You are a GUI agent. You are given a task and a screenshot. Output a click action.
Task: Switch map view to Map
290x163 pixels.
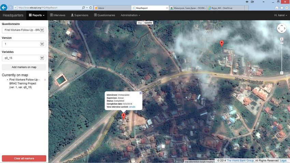[140, 23]
